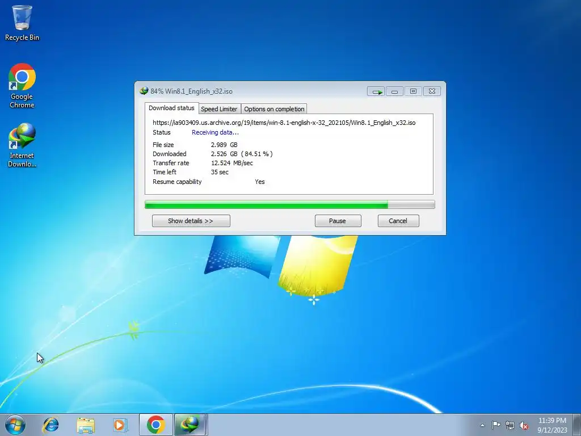Click the IDM taskbar button
The width and height of the screenshot is (581, 436).
[190, 425]
